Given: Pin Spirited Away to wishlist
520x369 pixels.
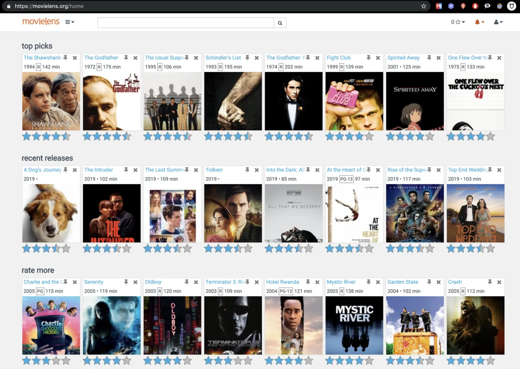Looking at the screenshot, I should click(x=429, y=58).
